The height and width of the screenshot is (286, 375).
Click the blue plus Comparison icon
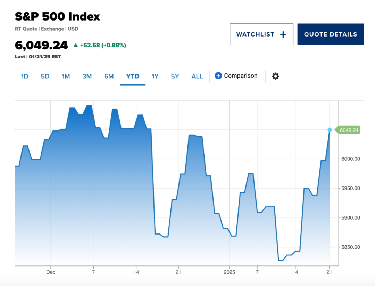(218, 76)
